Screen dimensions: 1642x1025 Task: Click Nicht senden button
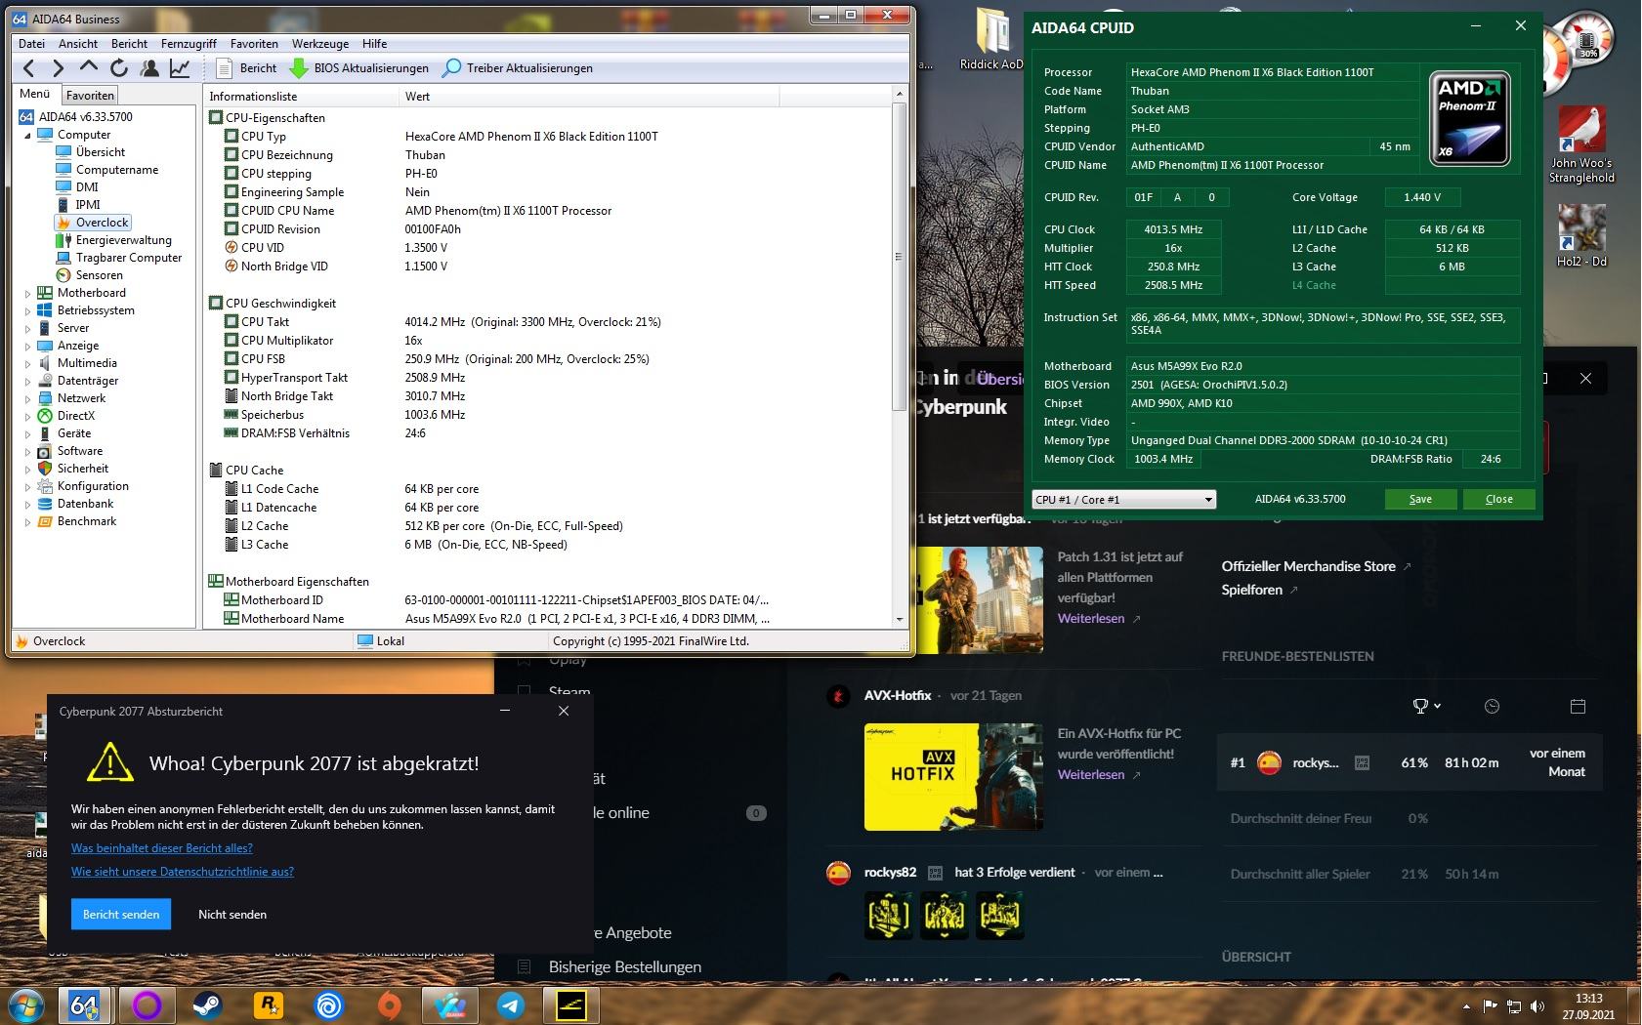(x=232, y=914)
